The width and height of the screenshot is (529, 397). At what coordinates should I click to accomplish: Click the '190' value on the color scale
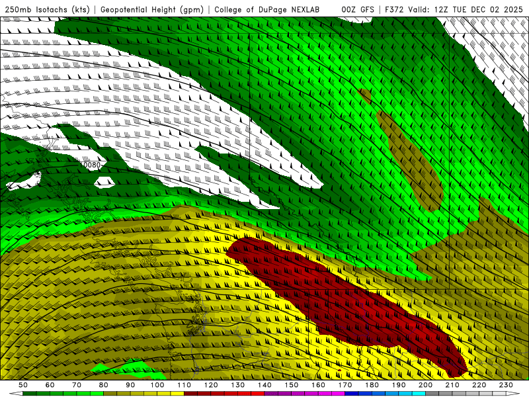pyautogui.click(x=399, y=385)
